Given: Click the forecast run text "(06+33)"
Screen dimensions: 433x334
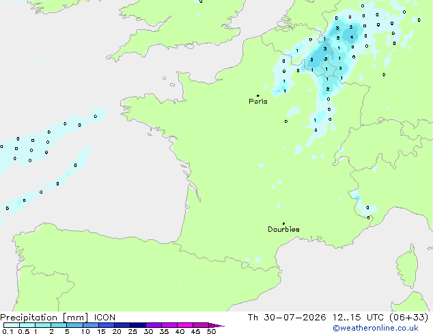Looking at the screenshot, I should [408, 318].
